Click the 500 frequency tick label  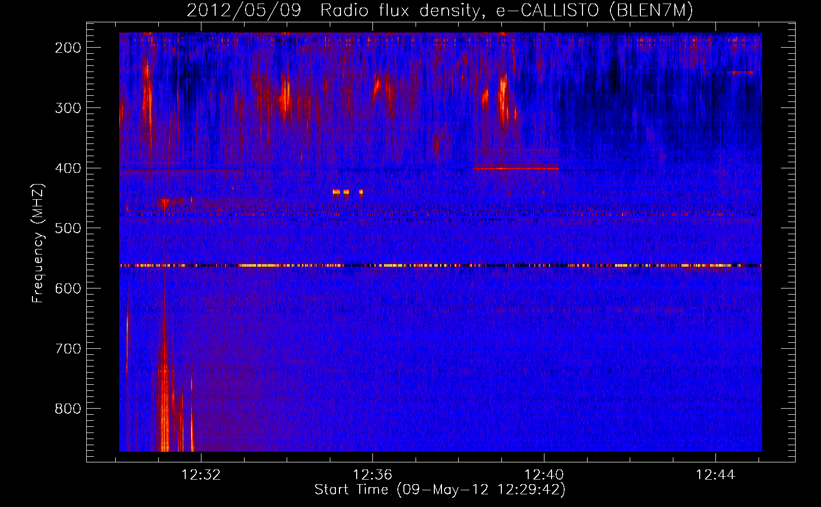[x=68, y=228]
